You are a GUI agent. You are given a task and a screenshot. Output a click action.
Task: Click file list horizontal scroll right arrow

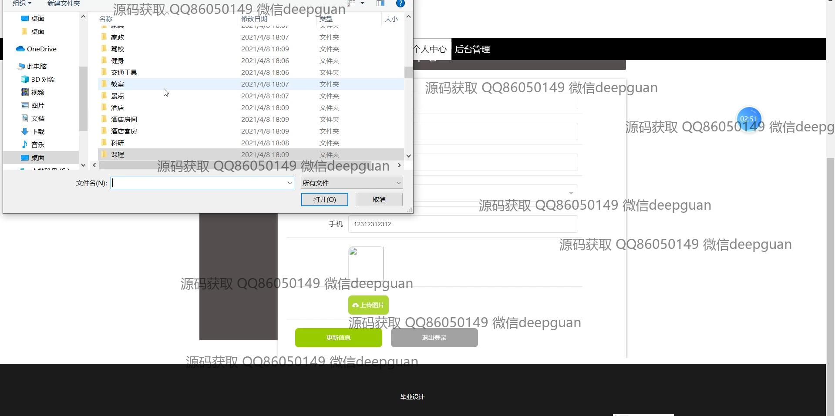click(399, 165)
